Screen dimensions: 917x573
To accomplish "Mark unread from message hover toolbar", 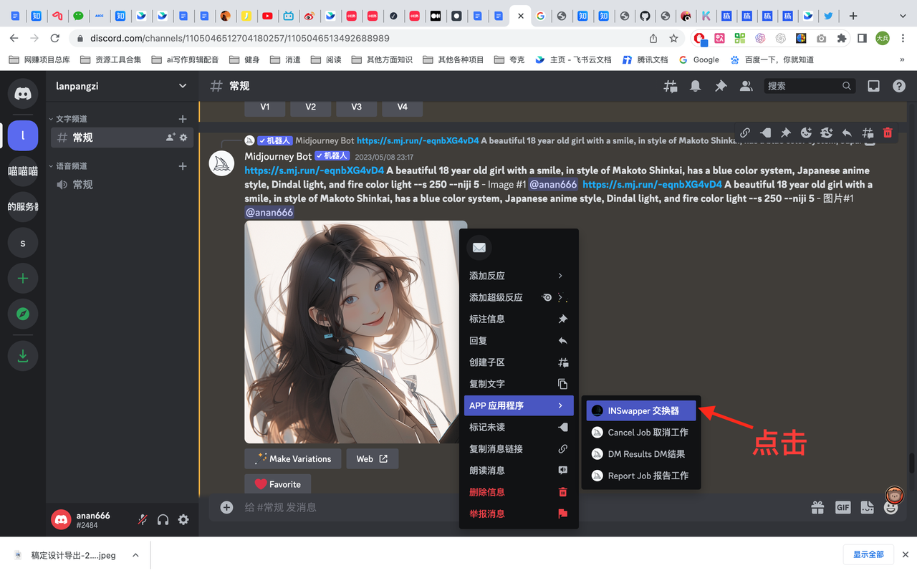I will 766,133.
